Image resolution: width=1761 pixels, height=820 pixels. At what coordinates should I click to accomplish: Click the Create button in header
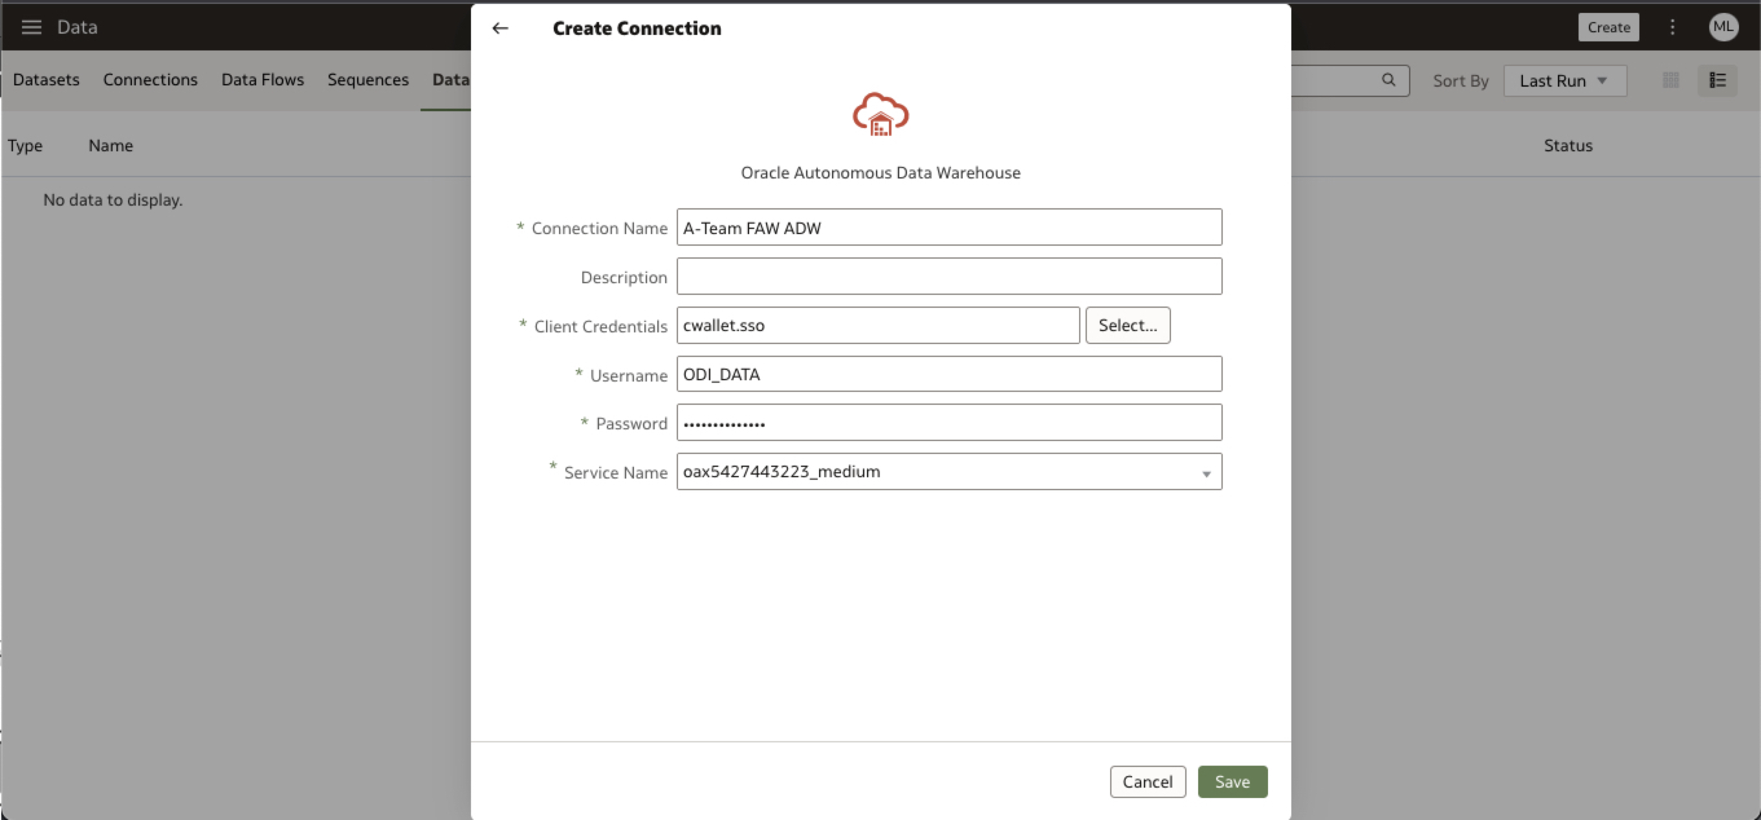[1608, 27]
